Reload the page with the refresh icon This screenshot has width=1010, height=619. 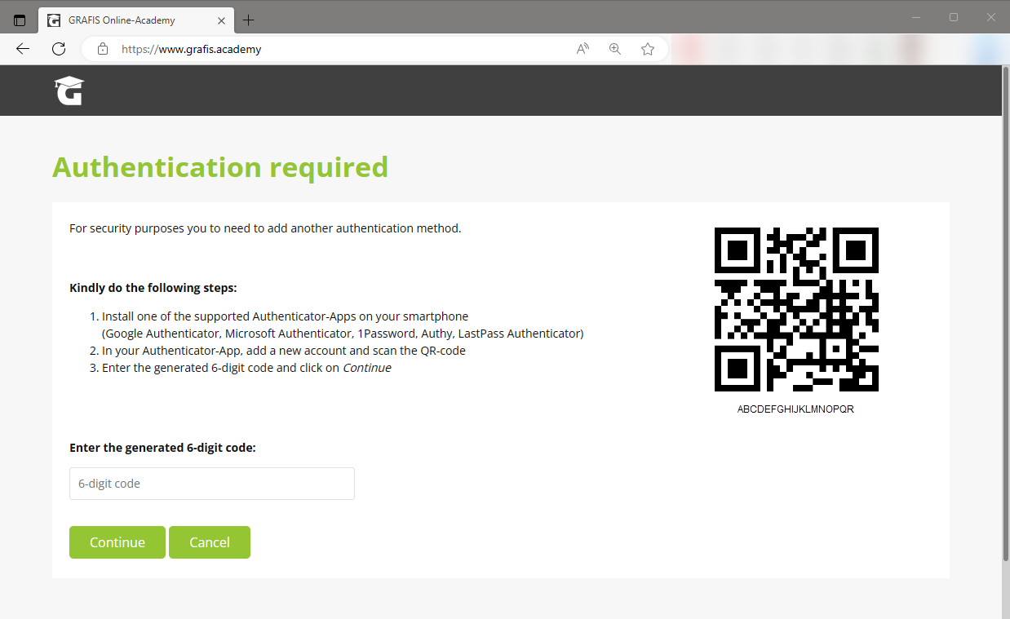[x=59, y=49]
